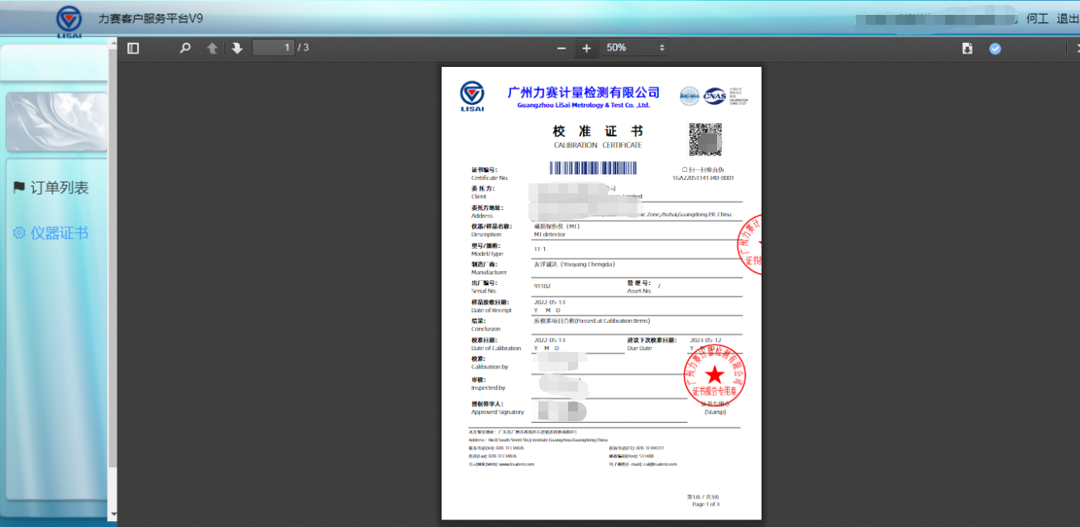Image resolution: width=1080 pixels, height=527 pixels.
Task: Click the 何工 user name
Action: click(x=1037, y=18)
